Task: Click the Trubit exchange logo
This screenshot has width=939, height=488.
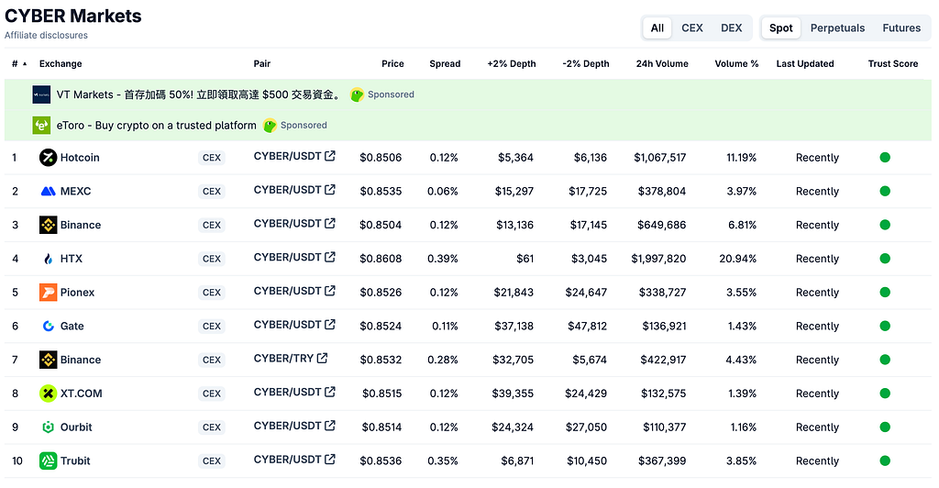Action: (48, 461)
